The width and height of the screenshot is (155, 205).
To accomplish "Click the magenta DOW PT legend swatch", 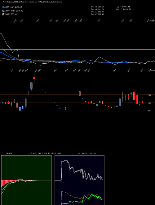I will pyautogui.click(x=3, y=14).
